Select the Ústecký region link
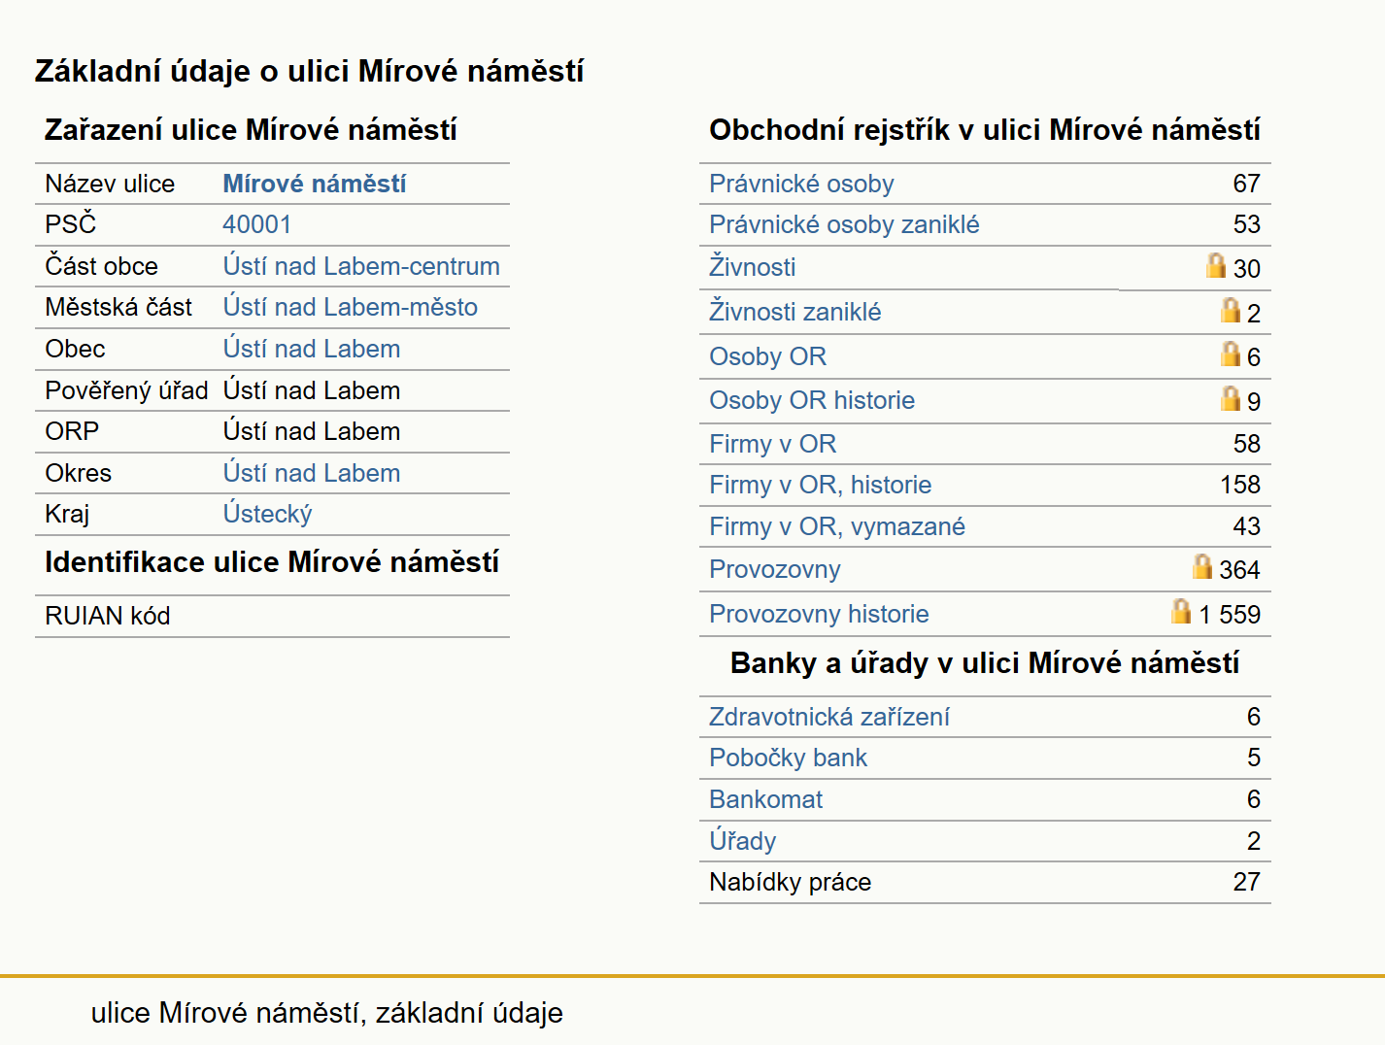 pyautogui.click(x=267, y=514)
